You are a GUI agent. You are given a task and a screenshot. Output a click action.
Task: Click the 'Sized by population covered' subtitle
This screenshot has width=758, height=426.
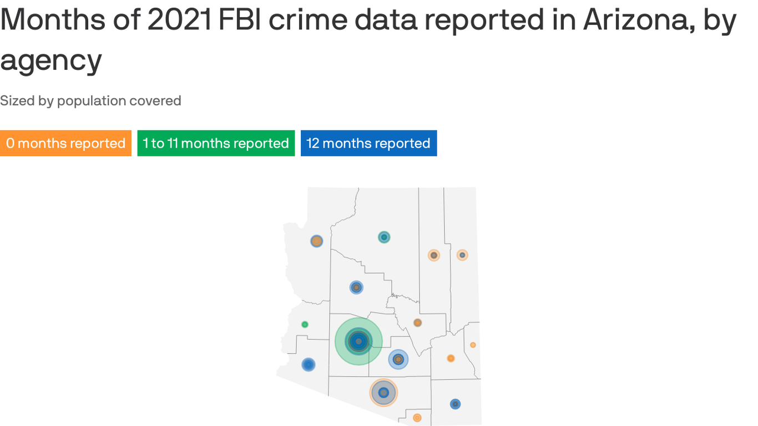pos(90,101)
